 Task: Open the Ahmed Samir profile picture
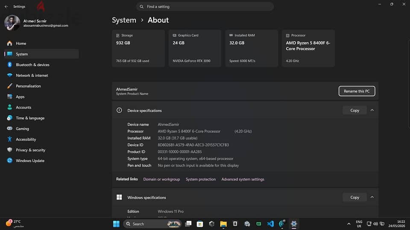12,23
